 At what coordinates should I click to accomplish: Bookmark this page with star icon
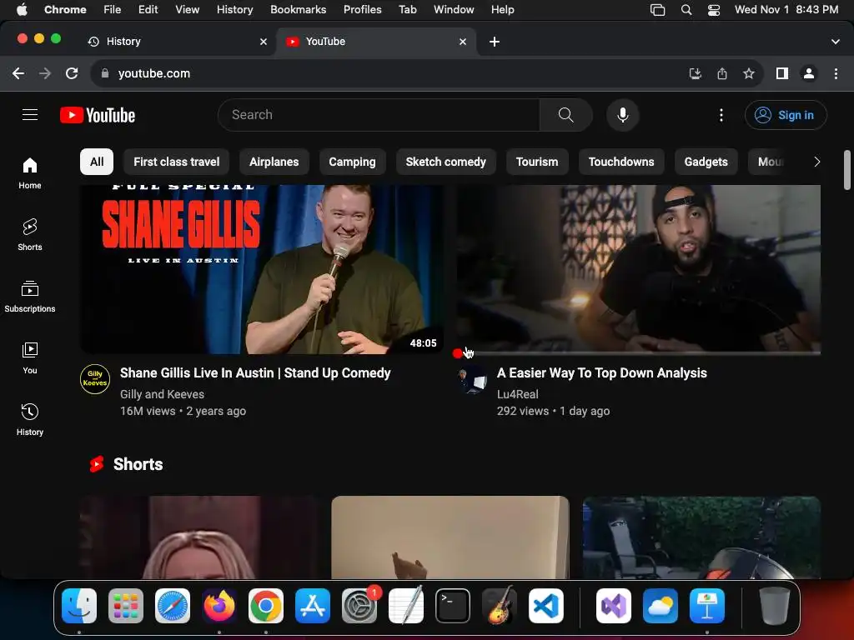click(749, 73)
